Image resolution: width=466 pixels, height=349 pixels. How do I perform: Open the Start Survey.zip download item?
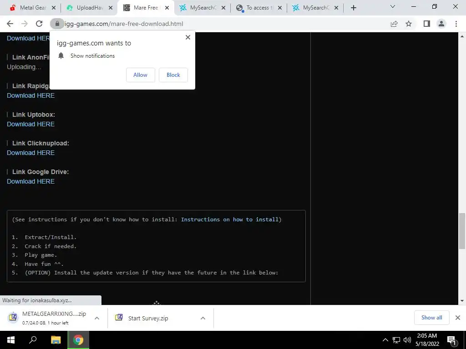click(149, 318)
